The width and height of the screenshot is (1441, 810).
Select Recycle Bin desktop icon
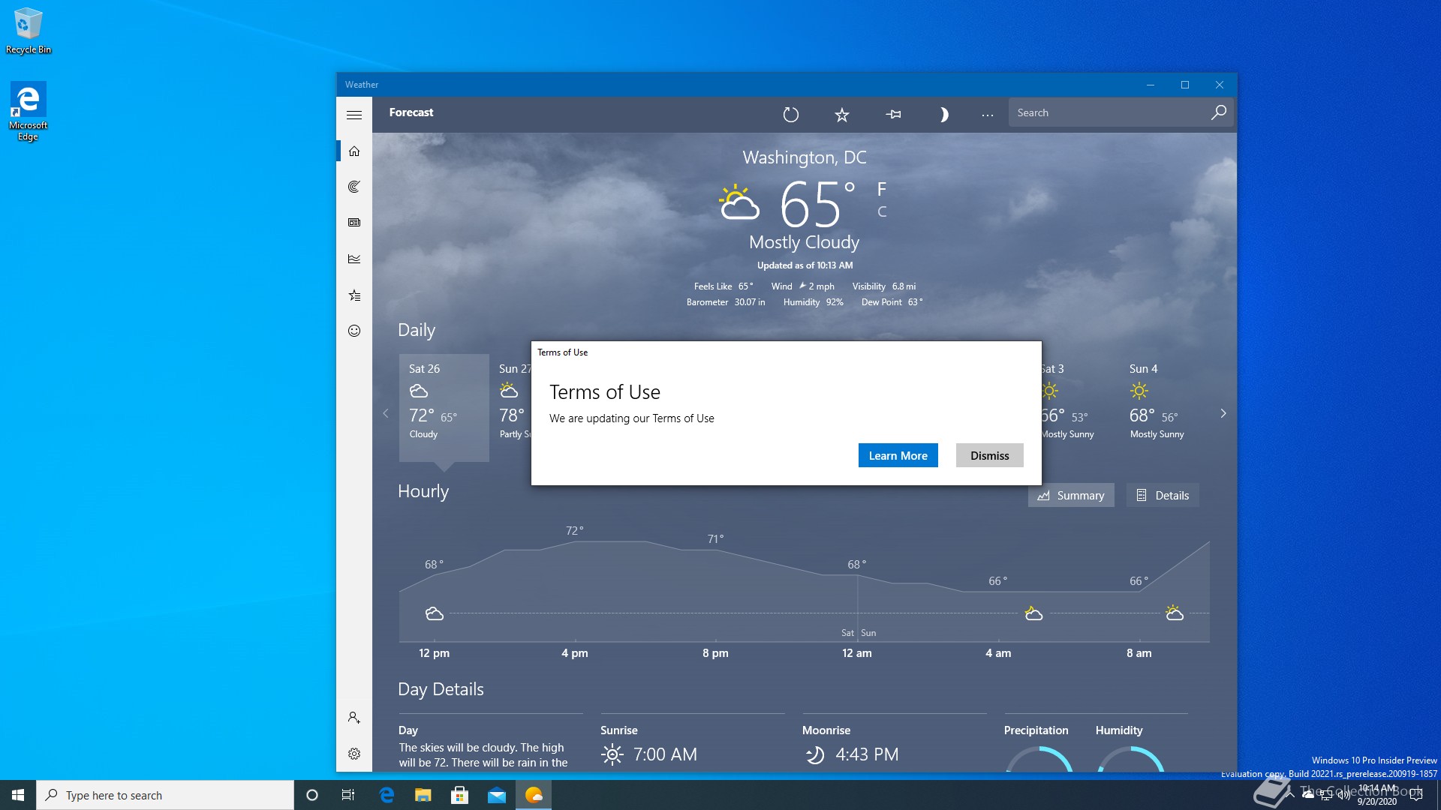coord(29,31)
